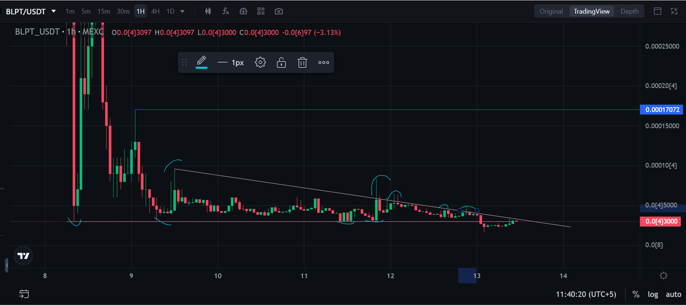Click the blue 0.00017072 price label

pyautogui.click(x=661, y=109)
